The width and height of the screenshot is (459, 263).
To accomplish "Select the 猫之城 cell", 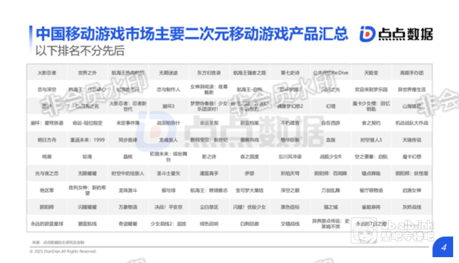I will [x=331, y=207].
